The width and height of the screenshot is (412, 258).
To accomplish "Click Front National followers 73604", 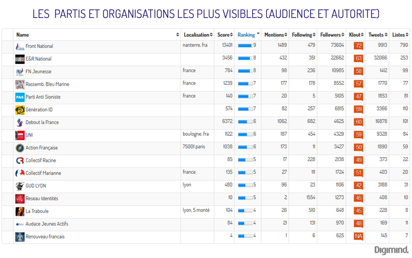I will pyautogui.click(x=337, y=45).
